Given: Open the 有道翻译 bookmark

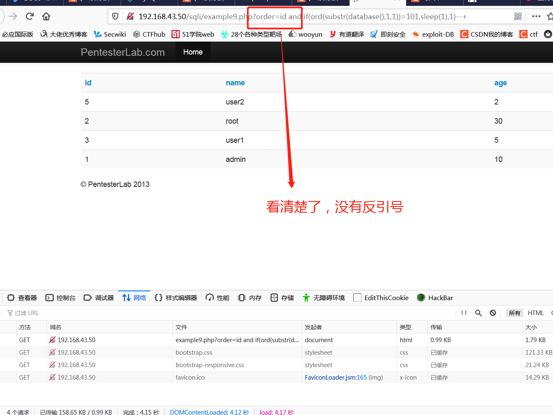Looking at the screenshot, I should tap(347, 34).
